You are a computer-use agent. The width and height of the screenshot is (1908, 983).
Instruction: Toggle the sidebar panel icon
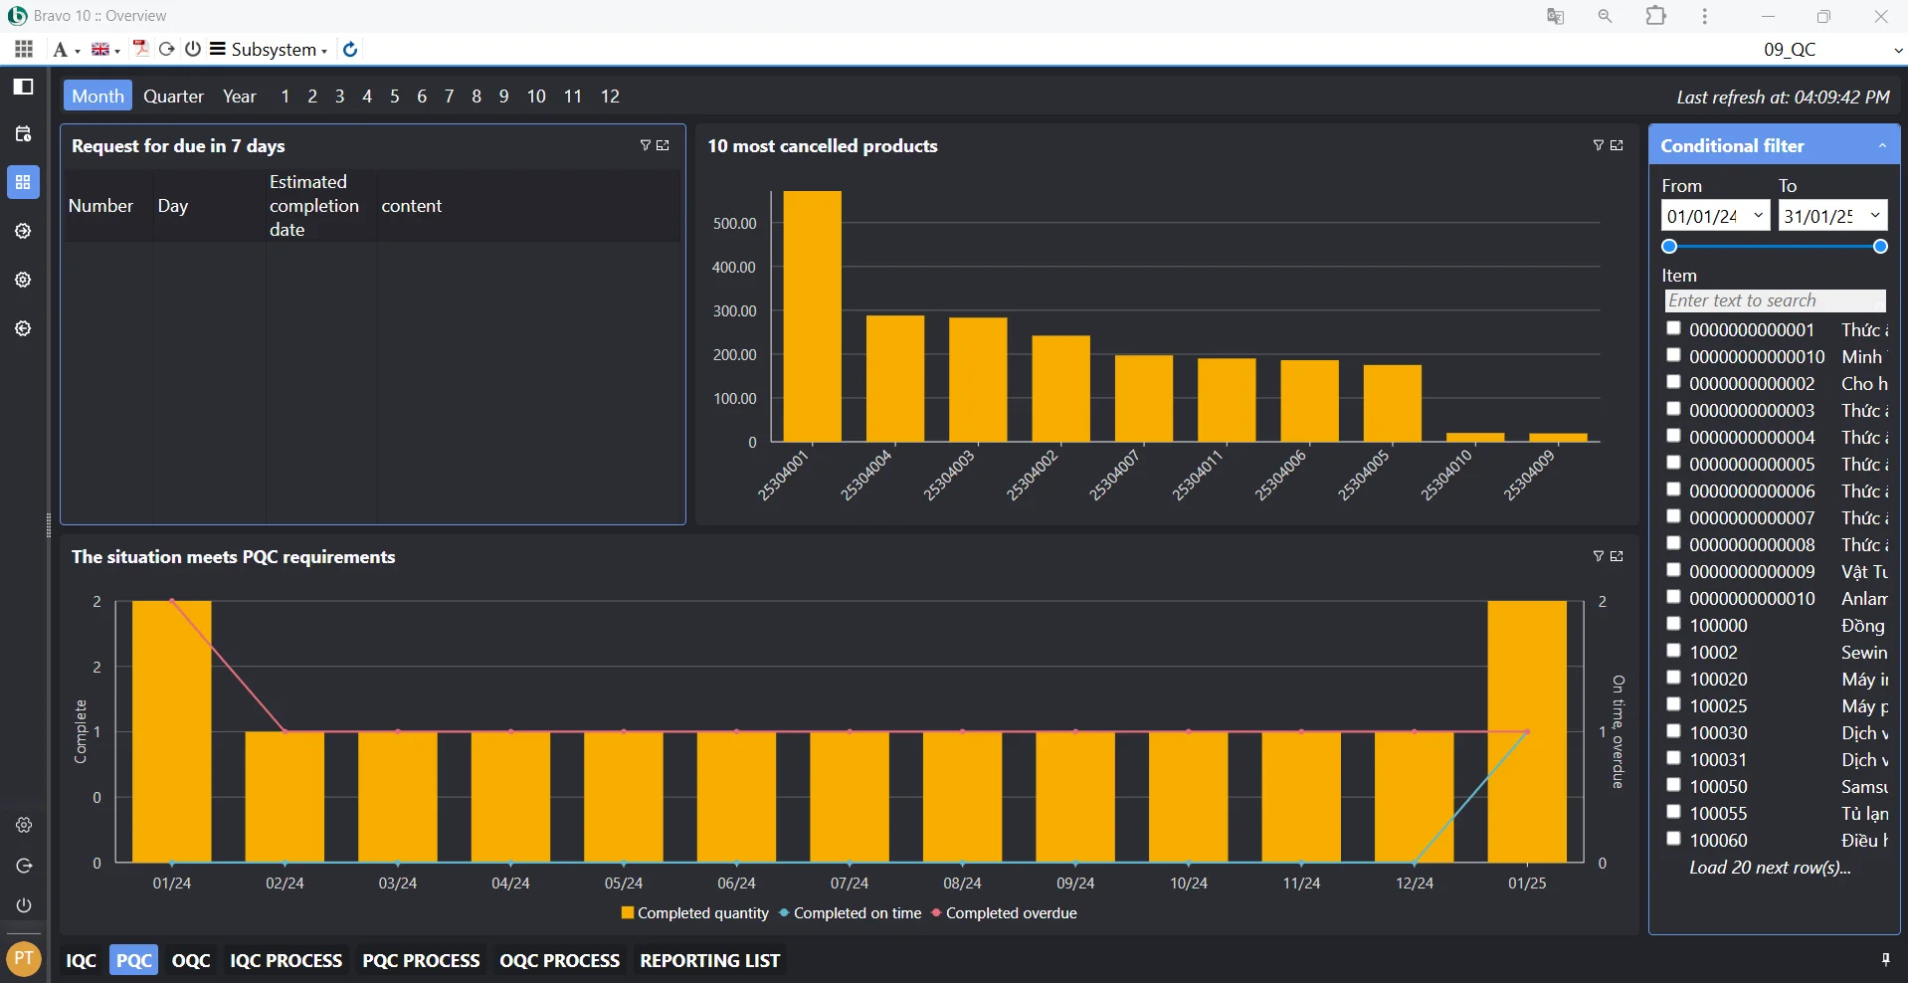coord(23,87)
